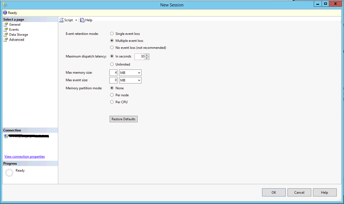The height and width of the screenshot is (204, 344).
Task: Select Single event loss retention mode
Action: [112, 34]
